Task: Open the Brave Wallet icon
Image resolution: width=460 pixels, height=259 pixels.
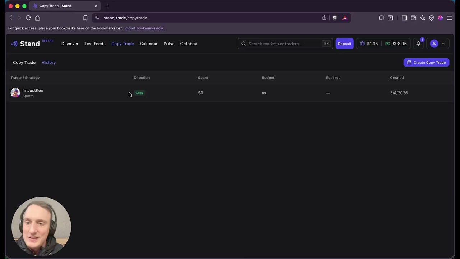Action: tap(413, 18)
